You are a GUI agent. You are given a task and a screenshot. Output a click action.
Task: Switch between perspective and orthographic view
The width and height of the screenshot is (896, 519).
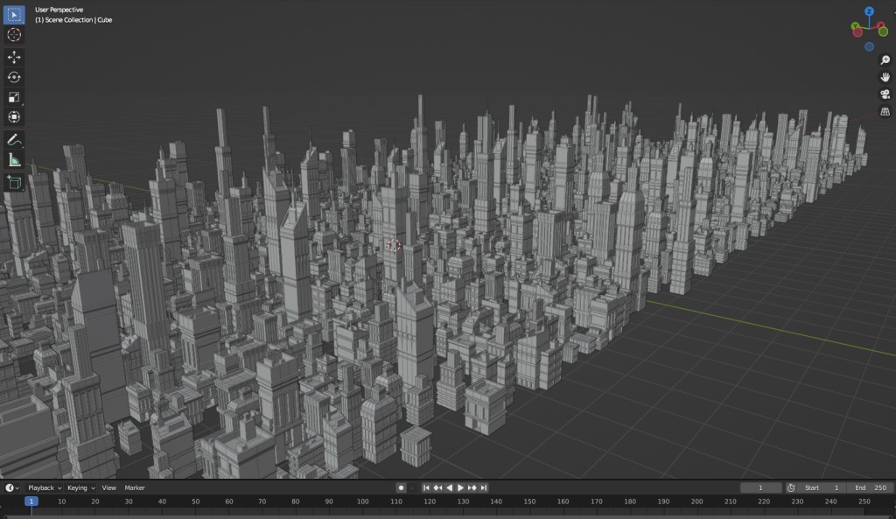tap(885, 111)
